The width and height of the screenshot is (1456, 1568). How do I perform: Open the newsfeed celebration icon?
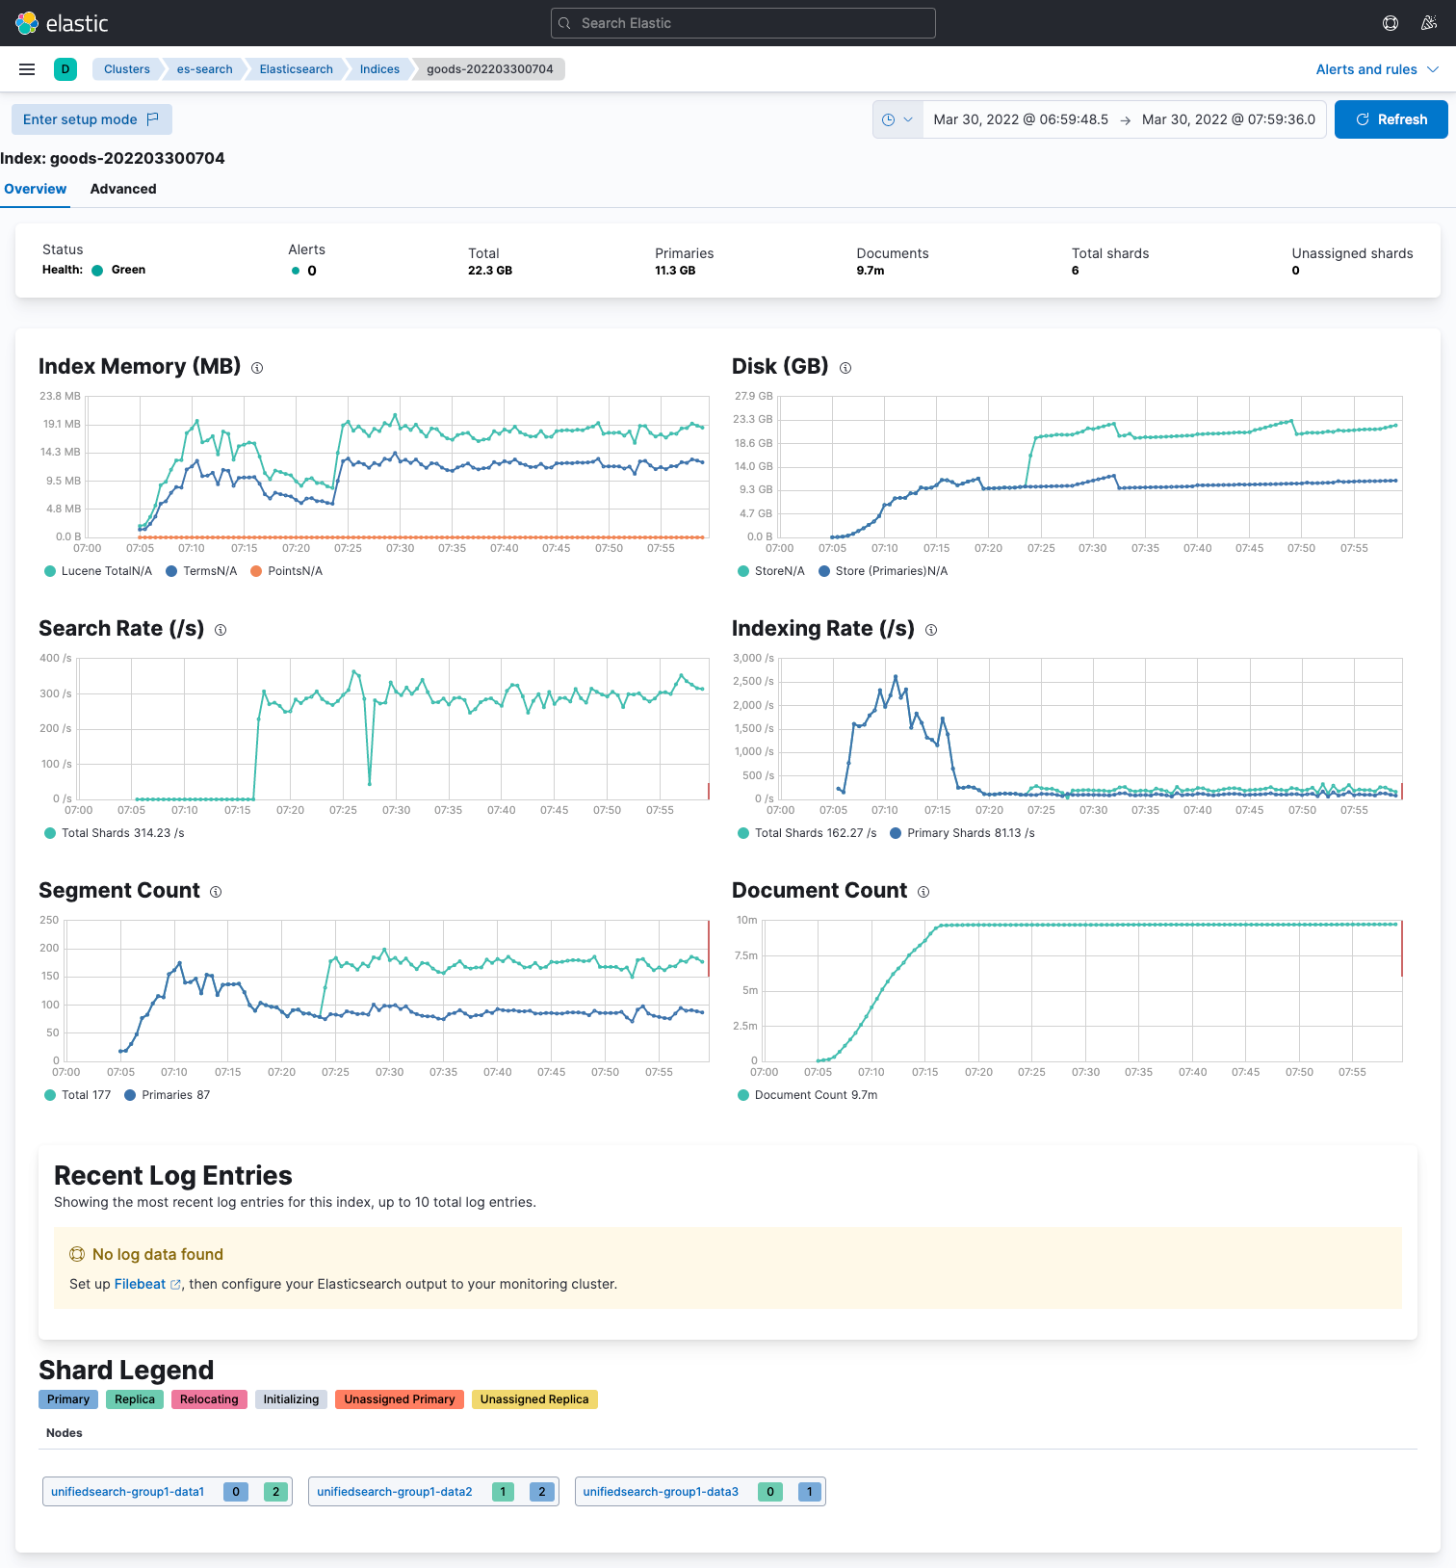point(1429,23)
